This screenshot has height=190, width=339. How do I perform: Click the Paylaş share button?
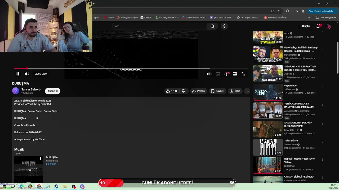pyautogui.click(x=198, y=91)
